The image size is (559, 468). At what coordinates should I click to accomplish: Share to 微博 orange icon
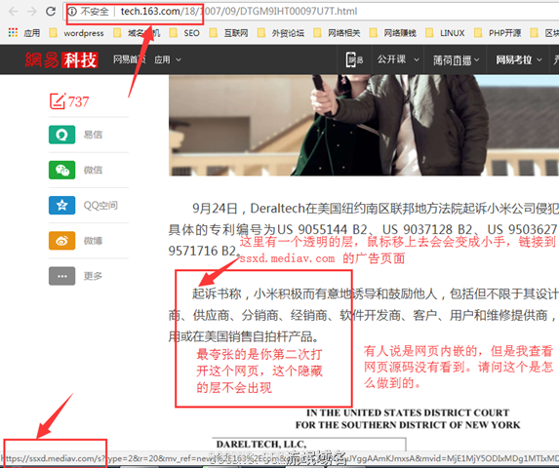point(62,241)
